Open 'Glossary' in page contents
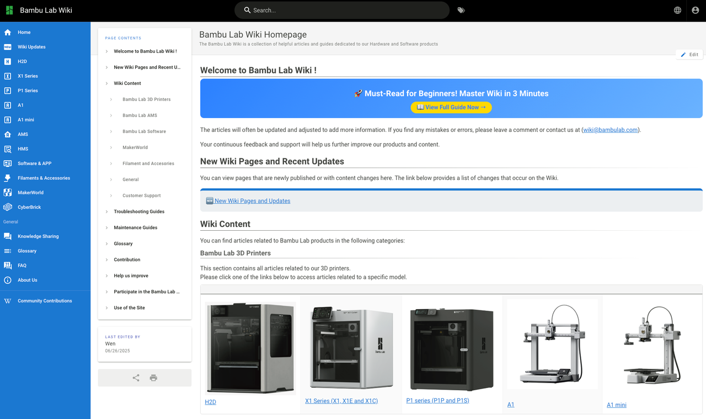The height and width of the screenshot is (419, 706). [x=123, y=243]
